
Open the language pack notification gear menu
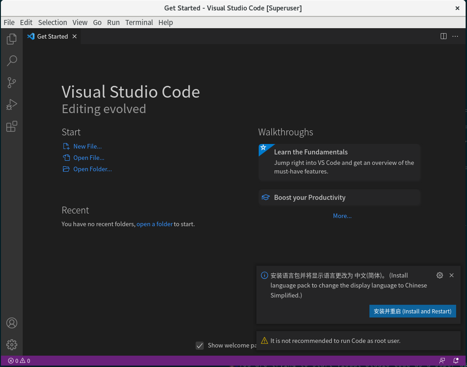tap(440, 275)
